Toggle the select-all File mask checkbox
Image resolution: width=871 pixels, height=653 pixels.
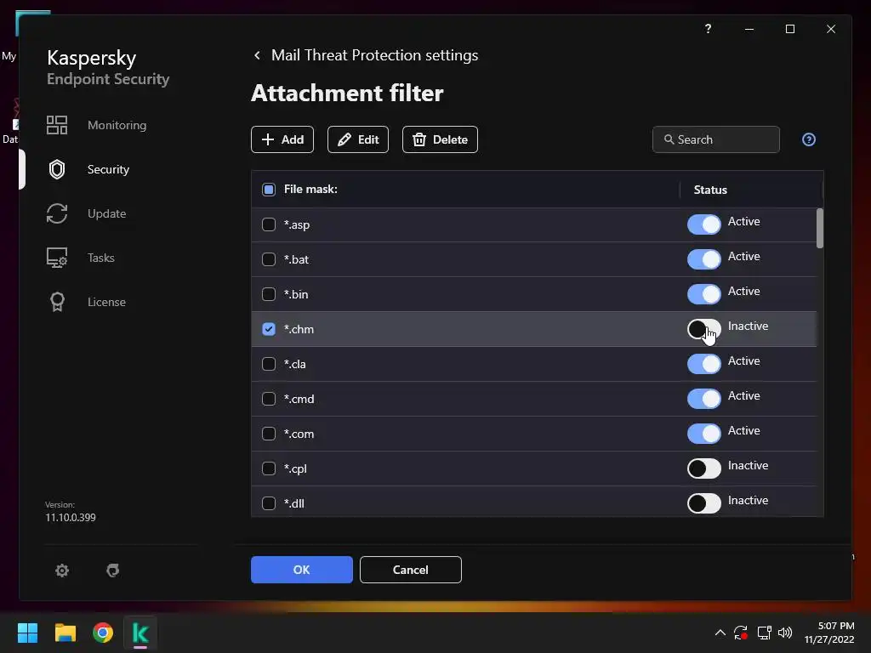tap(268, 190)
